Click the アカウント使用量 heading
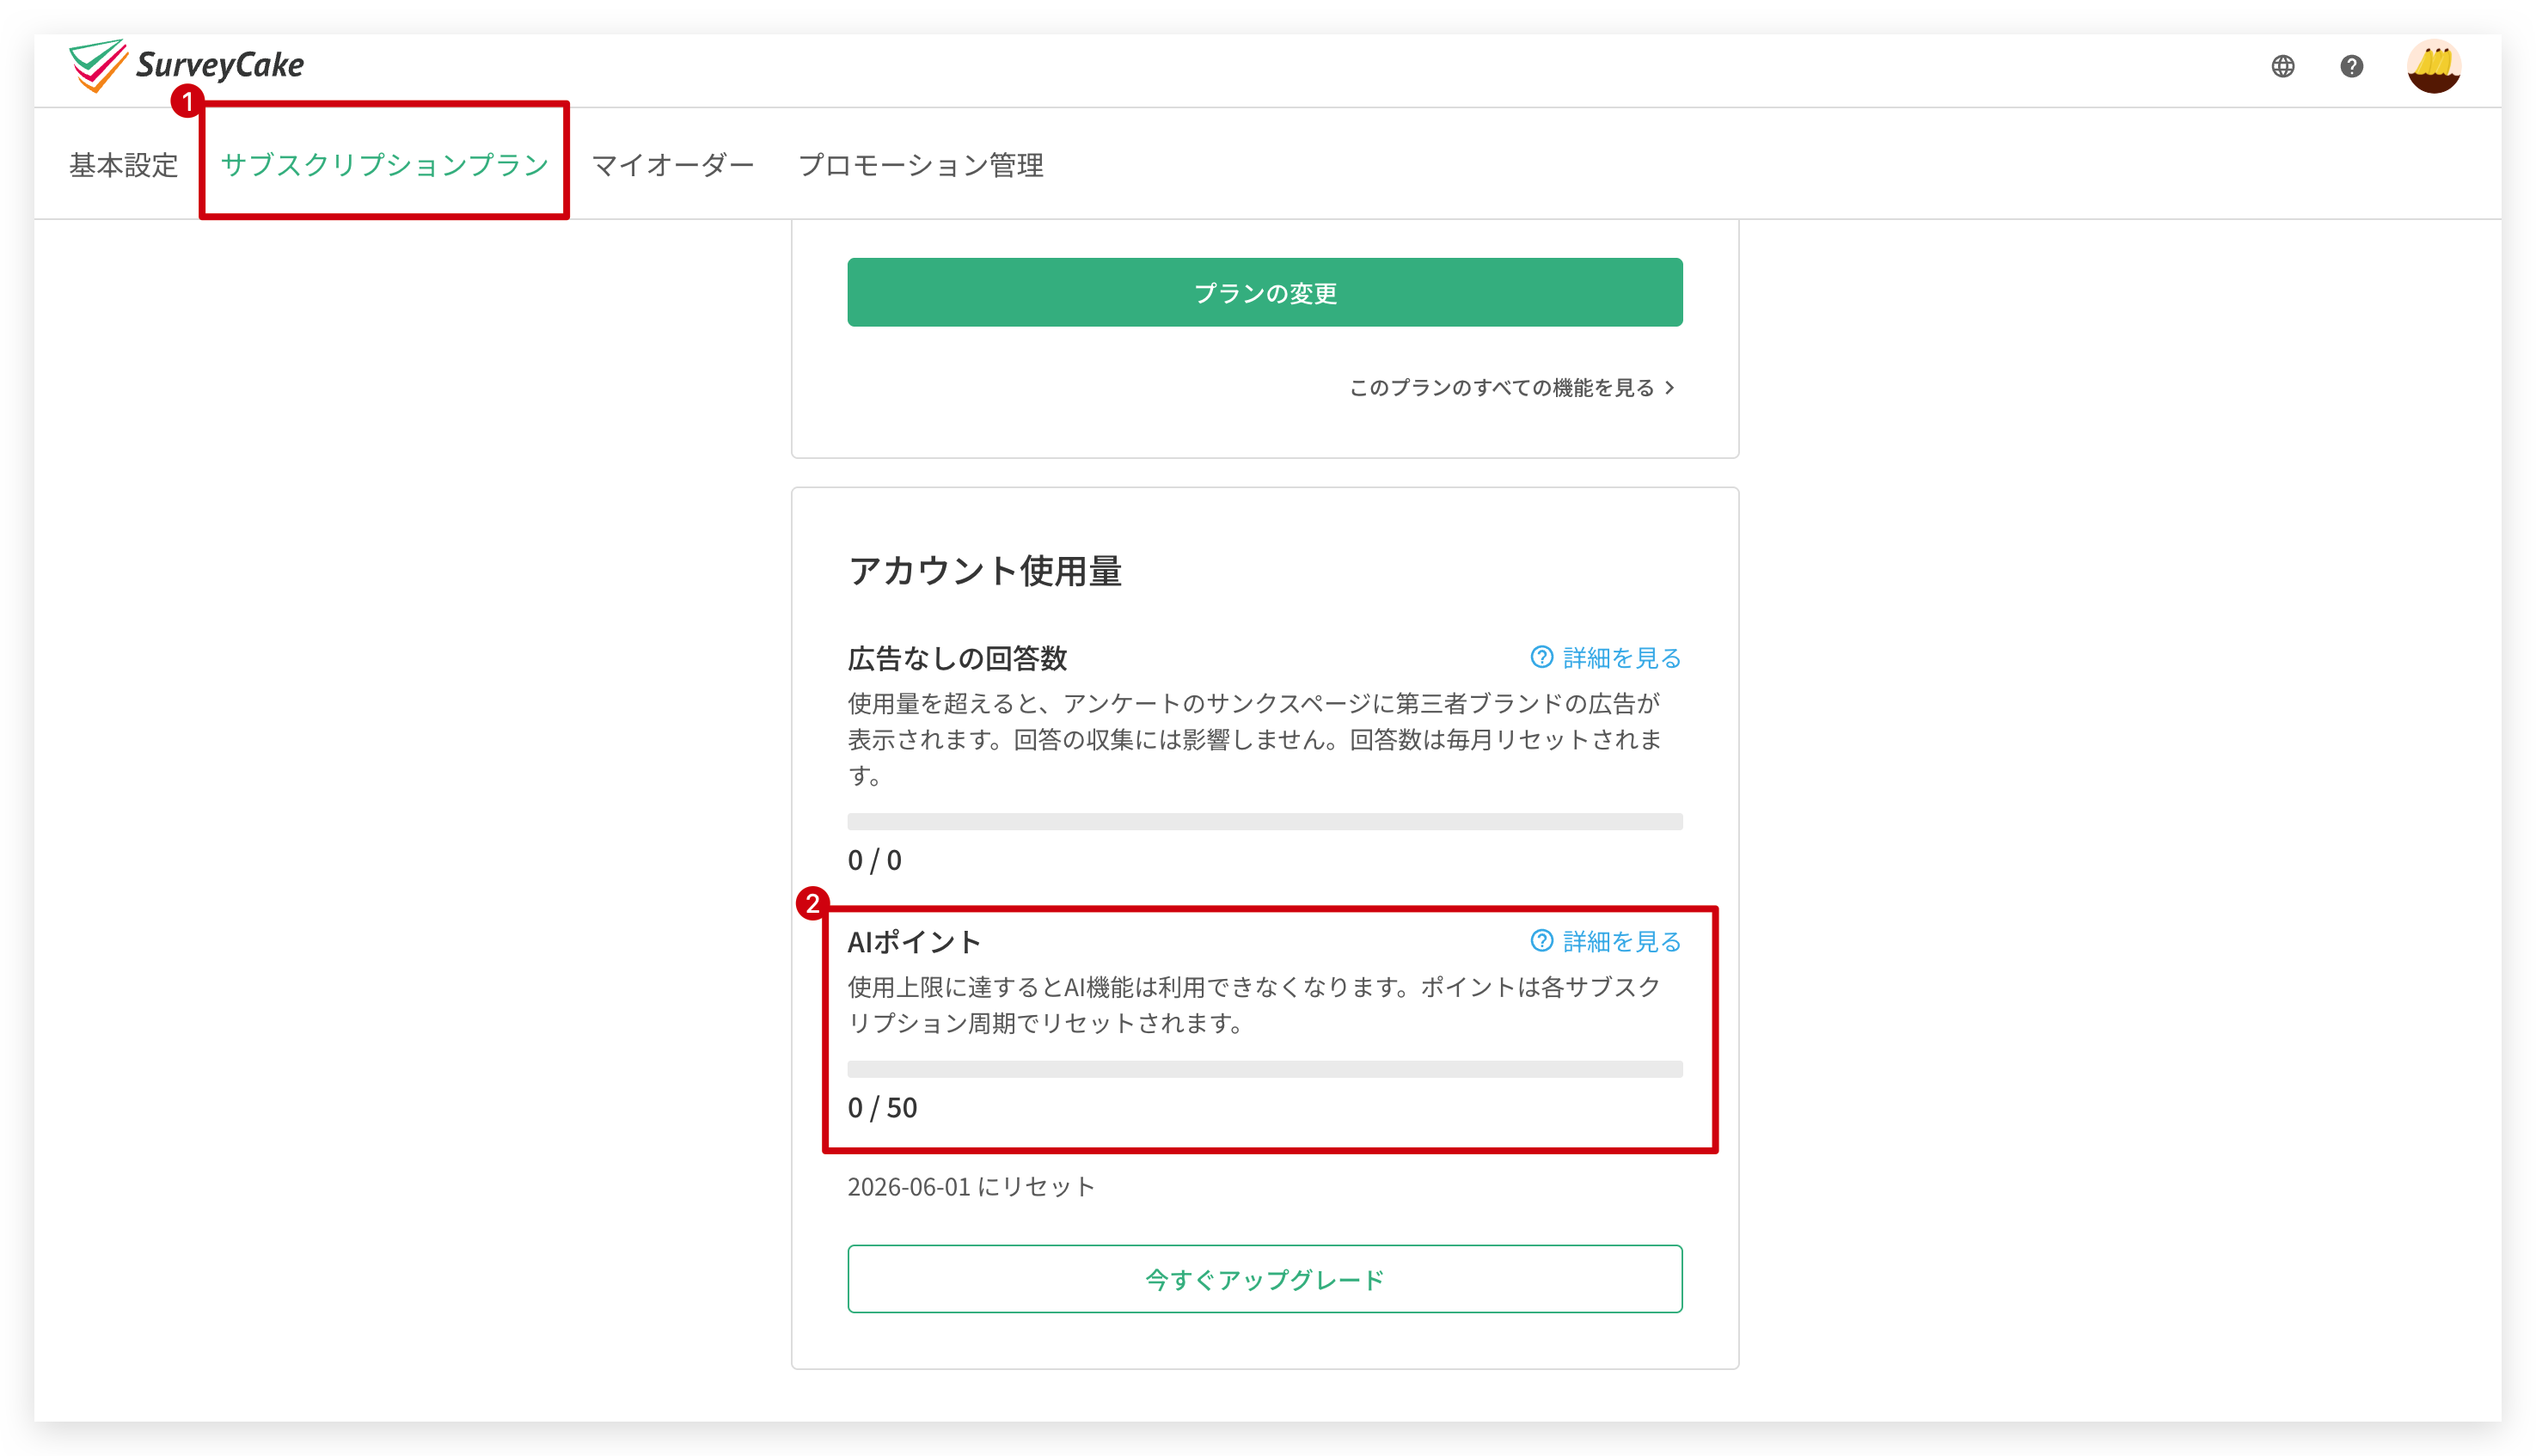This screenshot has height=1456, width=2536. pyautogui.click(x=985, y=571)
